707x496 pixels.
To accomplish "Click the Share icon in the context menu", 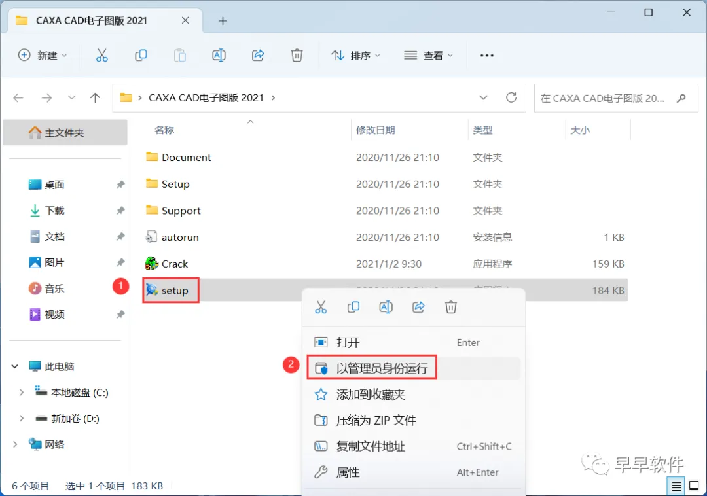I will pyautogui.click(x=418, y=308).
